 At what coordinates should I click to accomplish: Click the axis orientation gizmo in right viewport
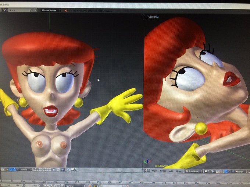pos(147,161)
